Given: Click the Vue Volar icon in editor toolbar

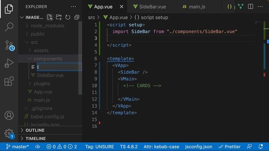Looking at the screenshot, I should click(x=240, y=7).
